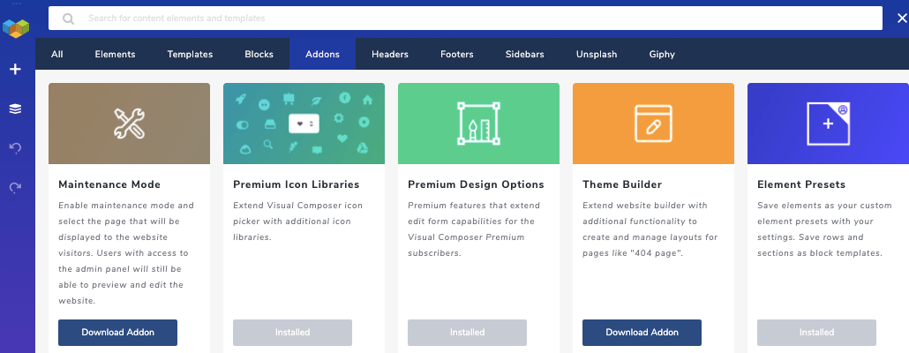
Task: Open the Unsplash tab
Action: coord(597,54)
